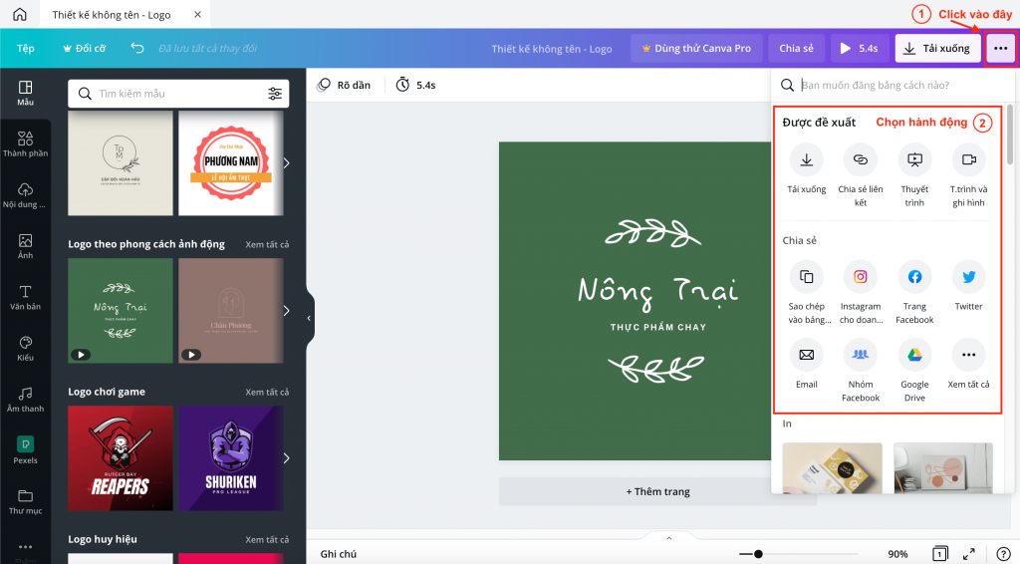Click the 5.4s timing clock button in the toolbar

(x=415, y=86)
